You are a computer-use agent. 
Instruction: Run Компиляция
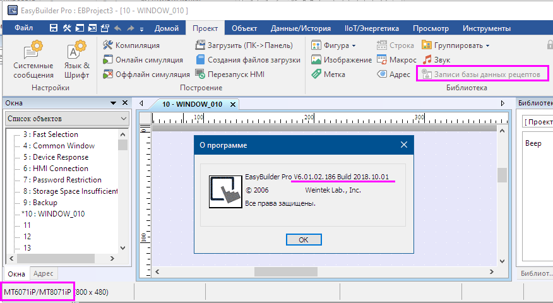(131, 45)
